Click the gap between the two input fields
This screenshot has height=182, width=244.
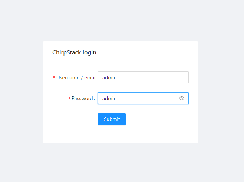143,88
